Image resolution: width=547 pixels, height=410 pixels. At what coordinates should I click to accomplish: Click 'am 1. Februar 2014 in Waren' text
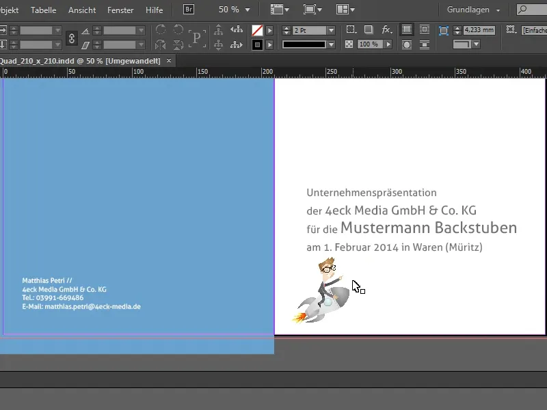click(375, 247)
